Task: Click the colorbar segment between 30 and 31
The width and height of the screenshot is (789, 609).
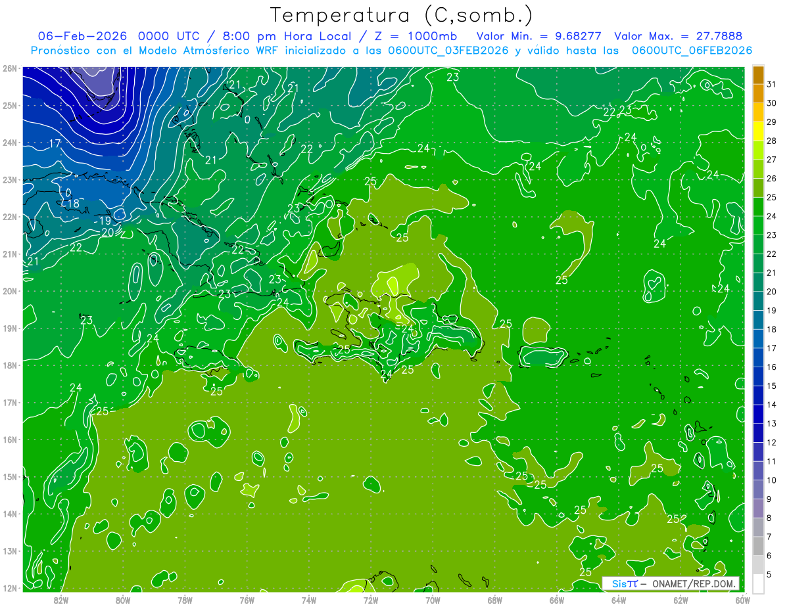Action: tap(758, 94)
